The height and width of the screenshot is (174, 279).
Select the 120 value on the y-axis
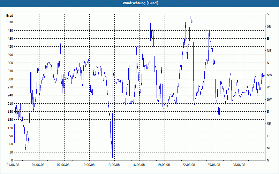pos(10,128)
